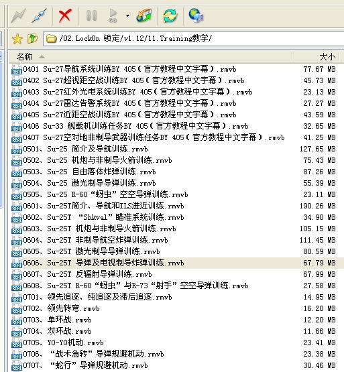The image size is (344, 372).
Task: Select file 0503 Su-25 自由落体炸弹训练
Action: (x=89, y=172)
